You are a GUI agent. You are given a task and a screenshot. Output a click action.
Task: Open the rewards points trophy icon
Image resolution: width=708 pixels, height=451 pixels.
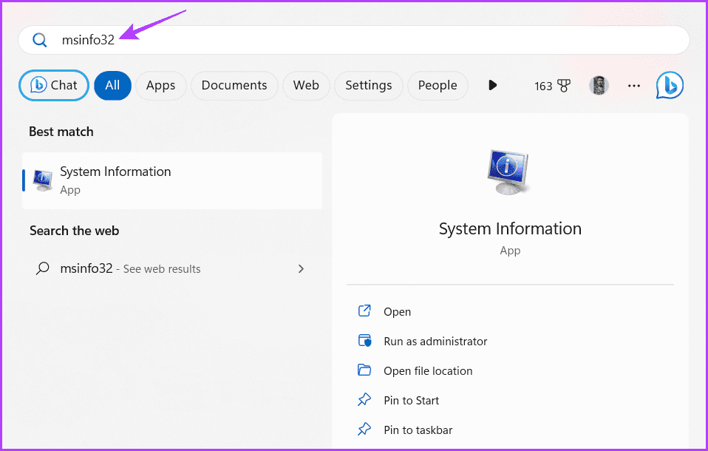point(564,86)
